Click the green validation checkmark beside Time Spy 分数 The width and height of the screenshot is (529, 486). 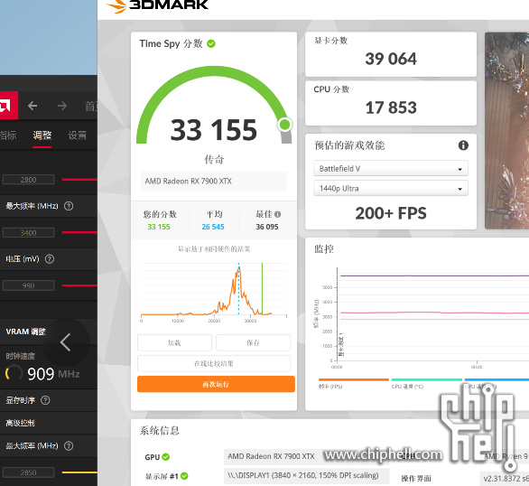coord(211,44)
